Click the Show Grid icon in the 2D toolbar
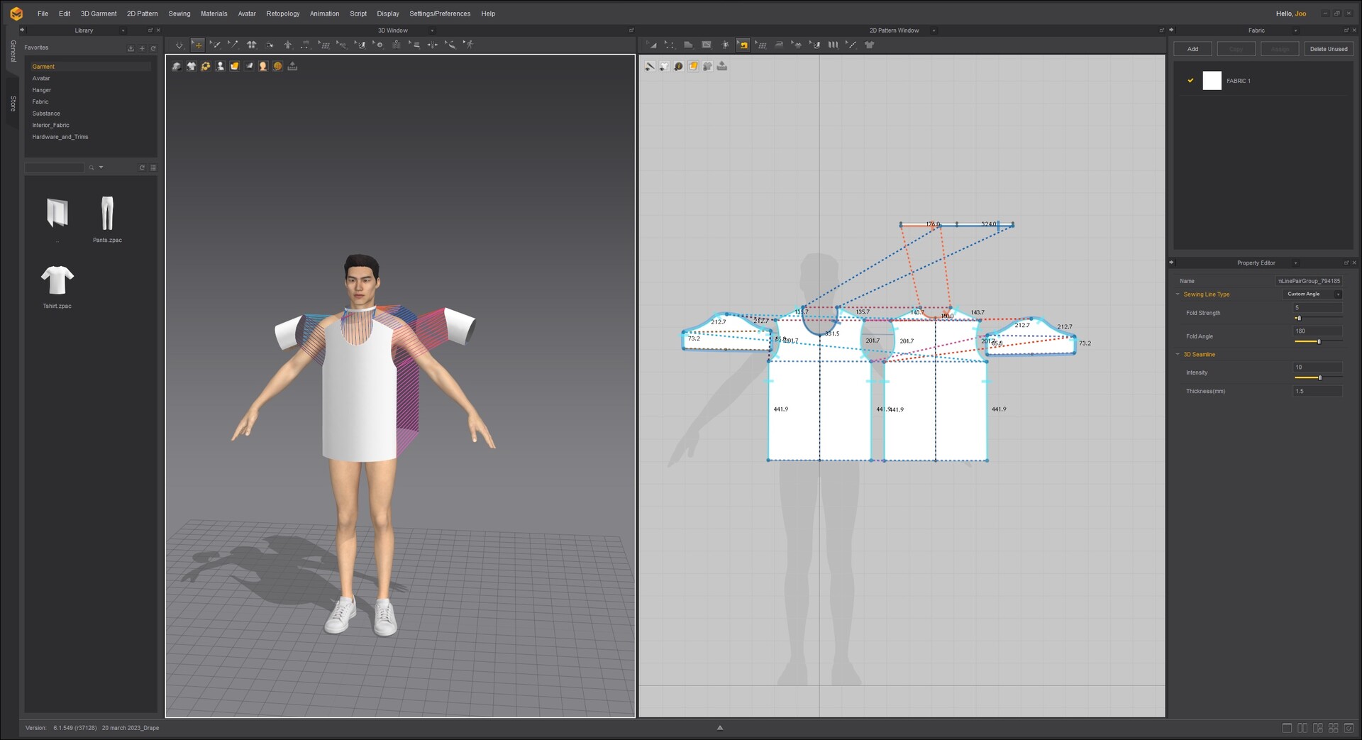 [761, 45]
